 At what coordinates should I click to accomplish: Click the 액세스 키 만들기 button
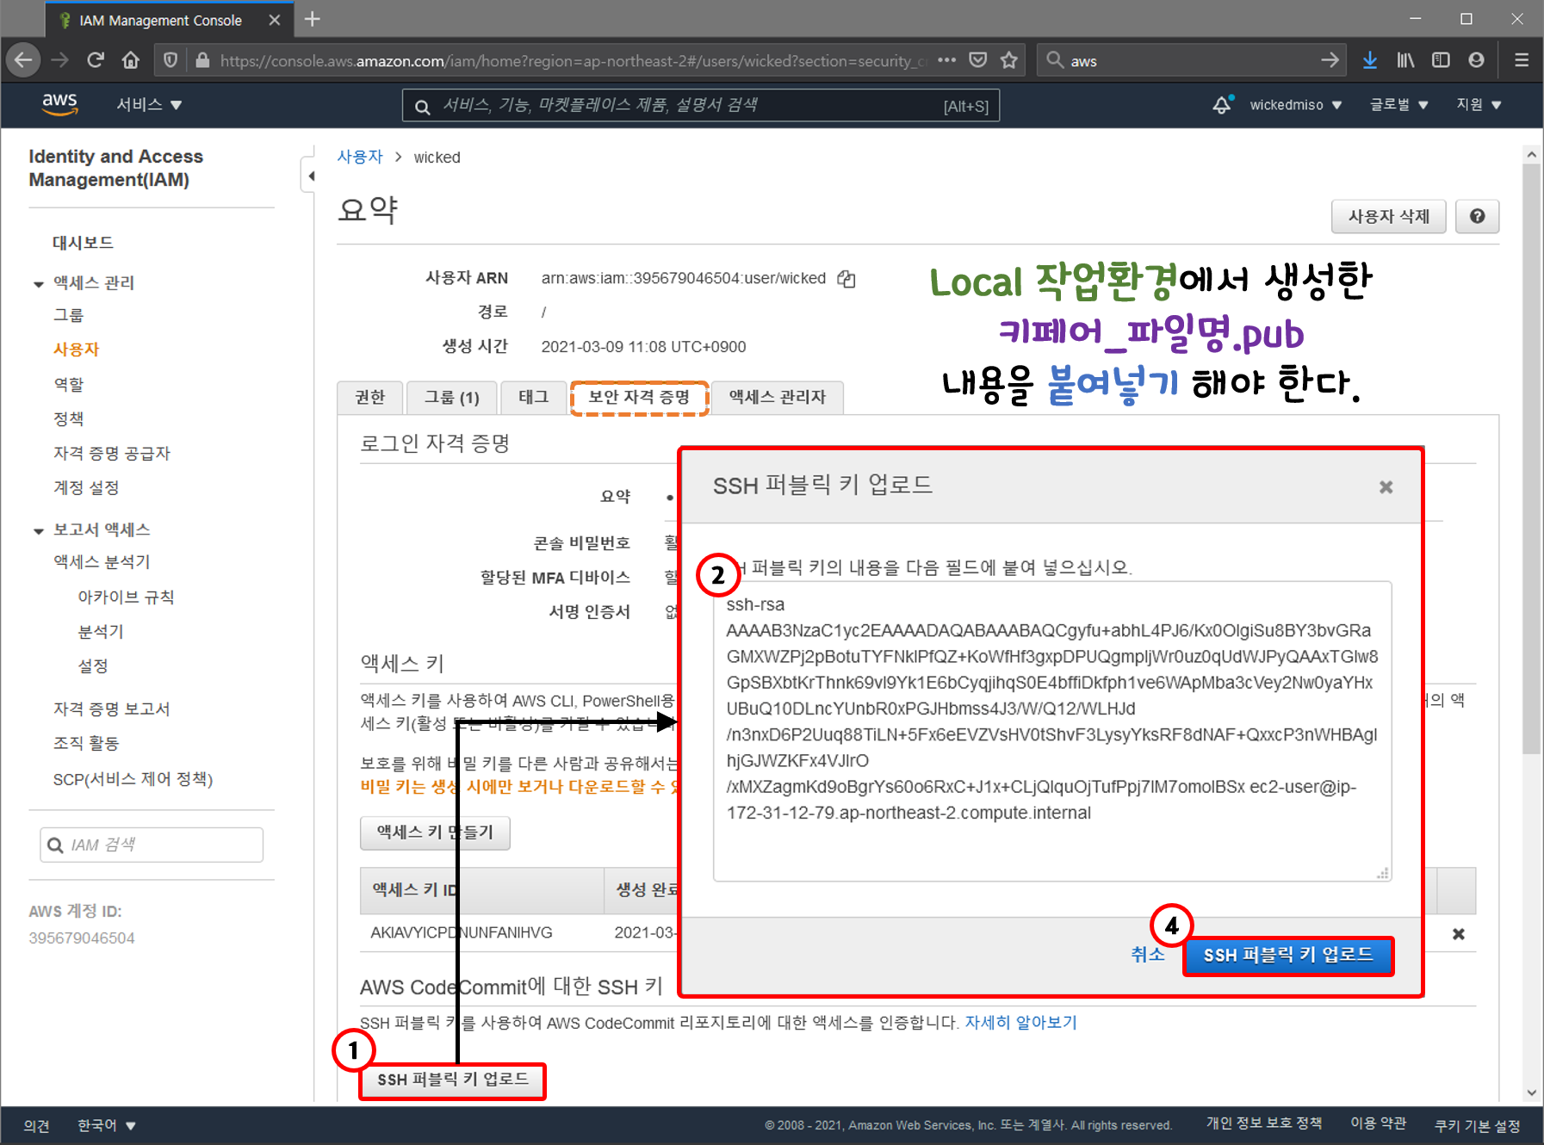point(435,832)
